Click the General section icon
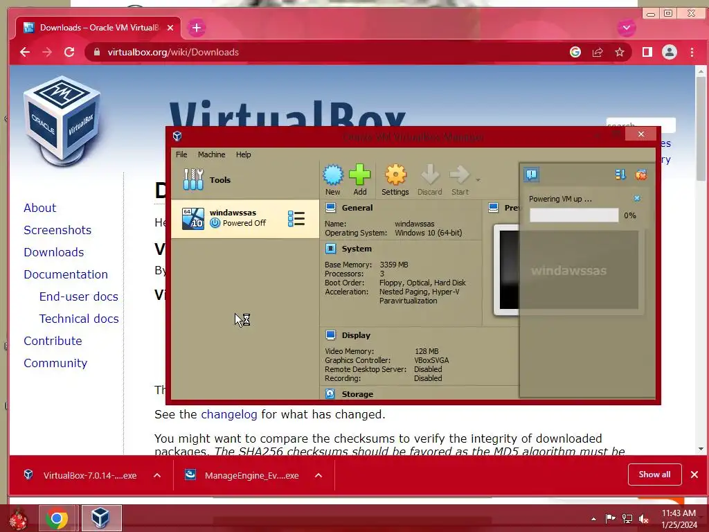 [330, 208]
